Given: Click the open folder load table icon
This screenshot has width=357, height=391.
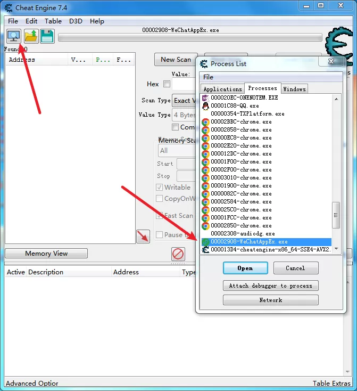Looking at the screenshot, I should click(31, 36).
